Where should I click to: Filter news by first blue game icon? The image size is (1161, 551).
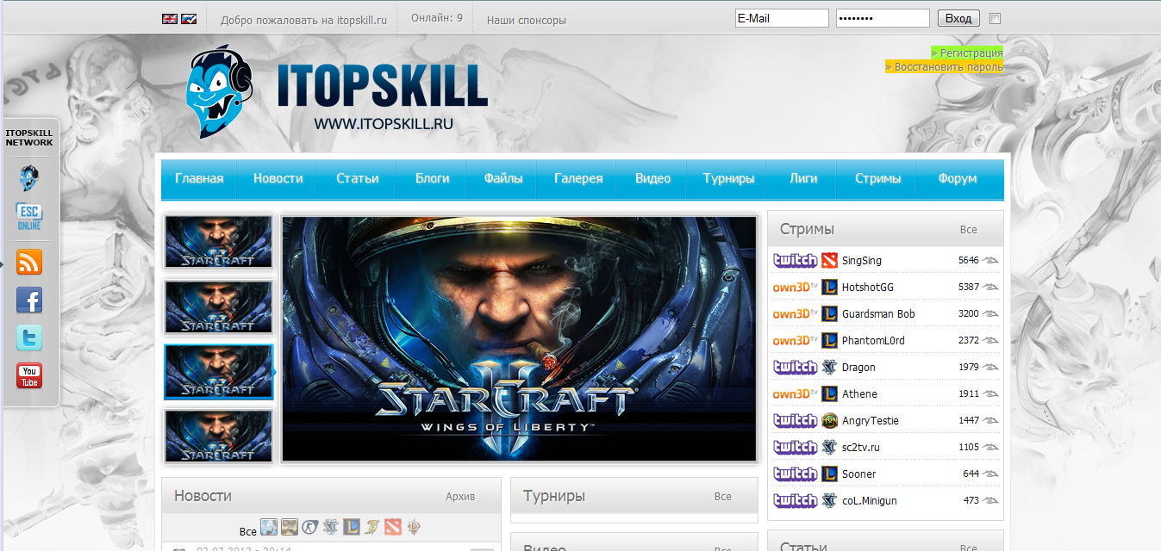tap(269, 527)
